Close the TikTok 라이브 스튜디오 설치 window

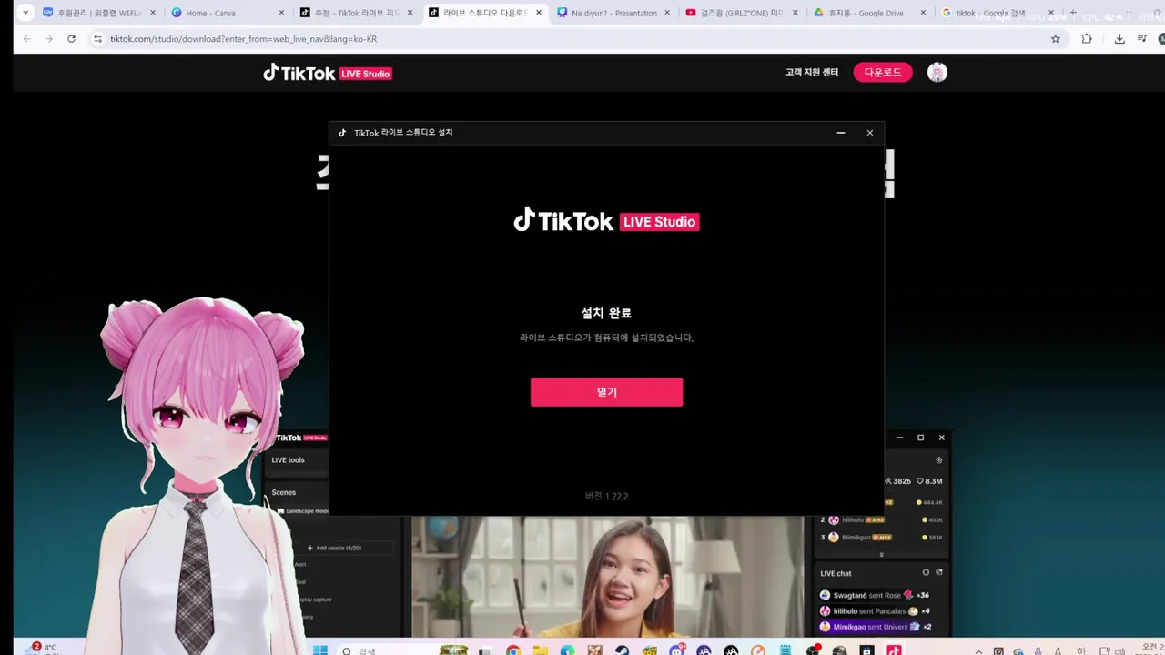[870, 133]
